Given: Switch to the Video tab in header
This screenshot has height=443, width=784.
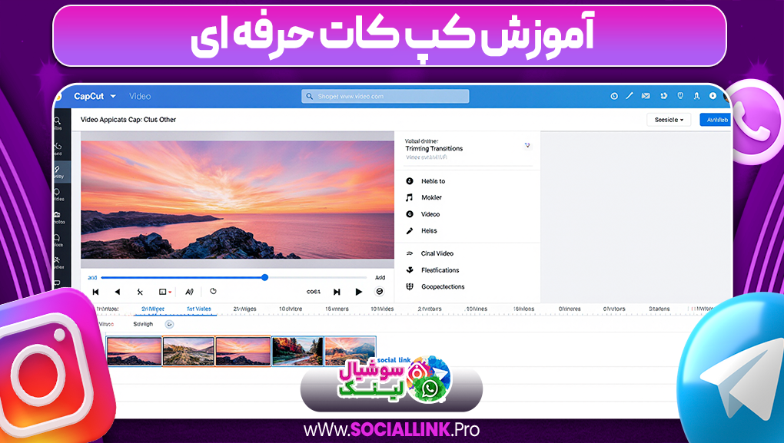Looking at the screenshot, I should pyautogui.click(x=140, y=97).
